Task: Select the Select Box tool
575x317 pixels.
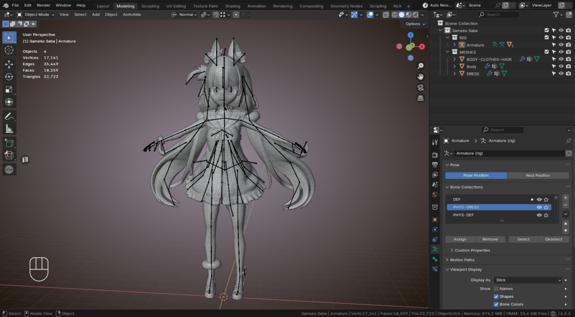Action: pyautogui.click(x=9, y=38)
